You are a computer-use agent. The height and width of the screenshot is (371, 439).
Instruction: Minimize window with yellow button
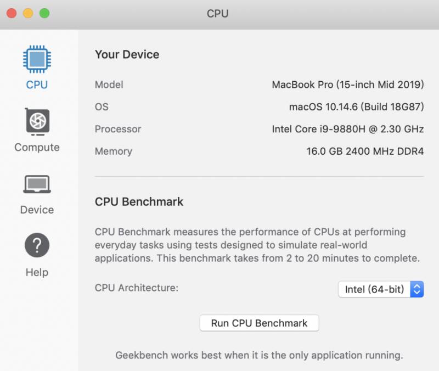point(28,13)
